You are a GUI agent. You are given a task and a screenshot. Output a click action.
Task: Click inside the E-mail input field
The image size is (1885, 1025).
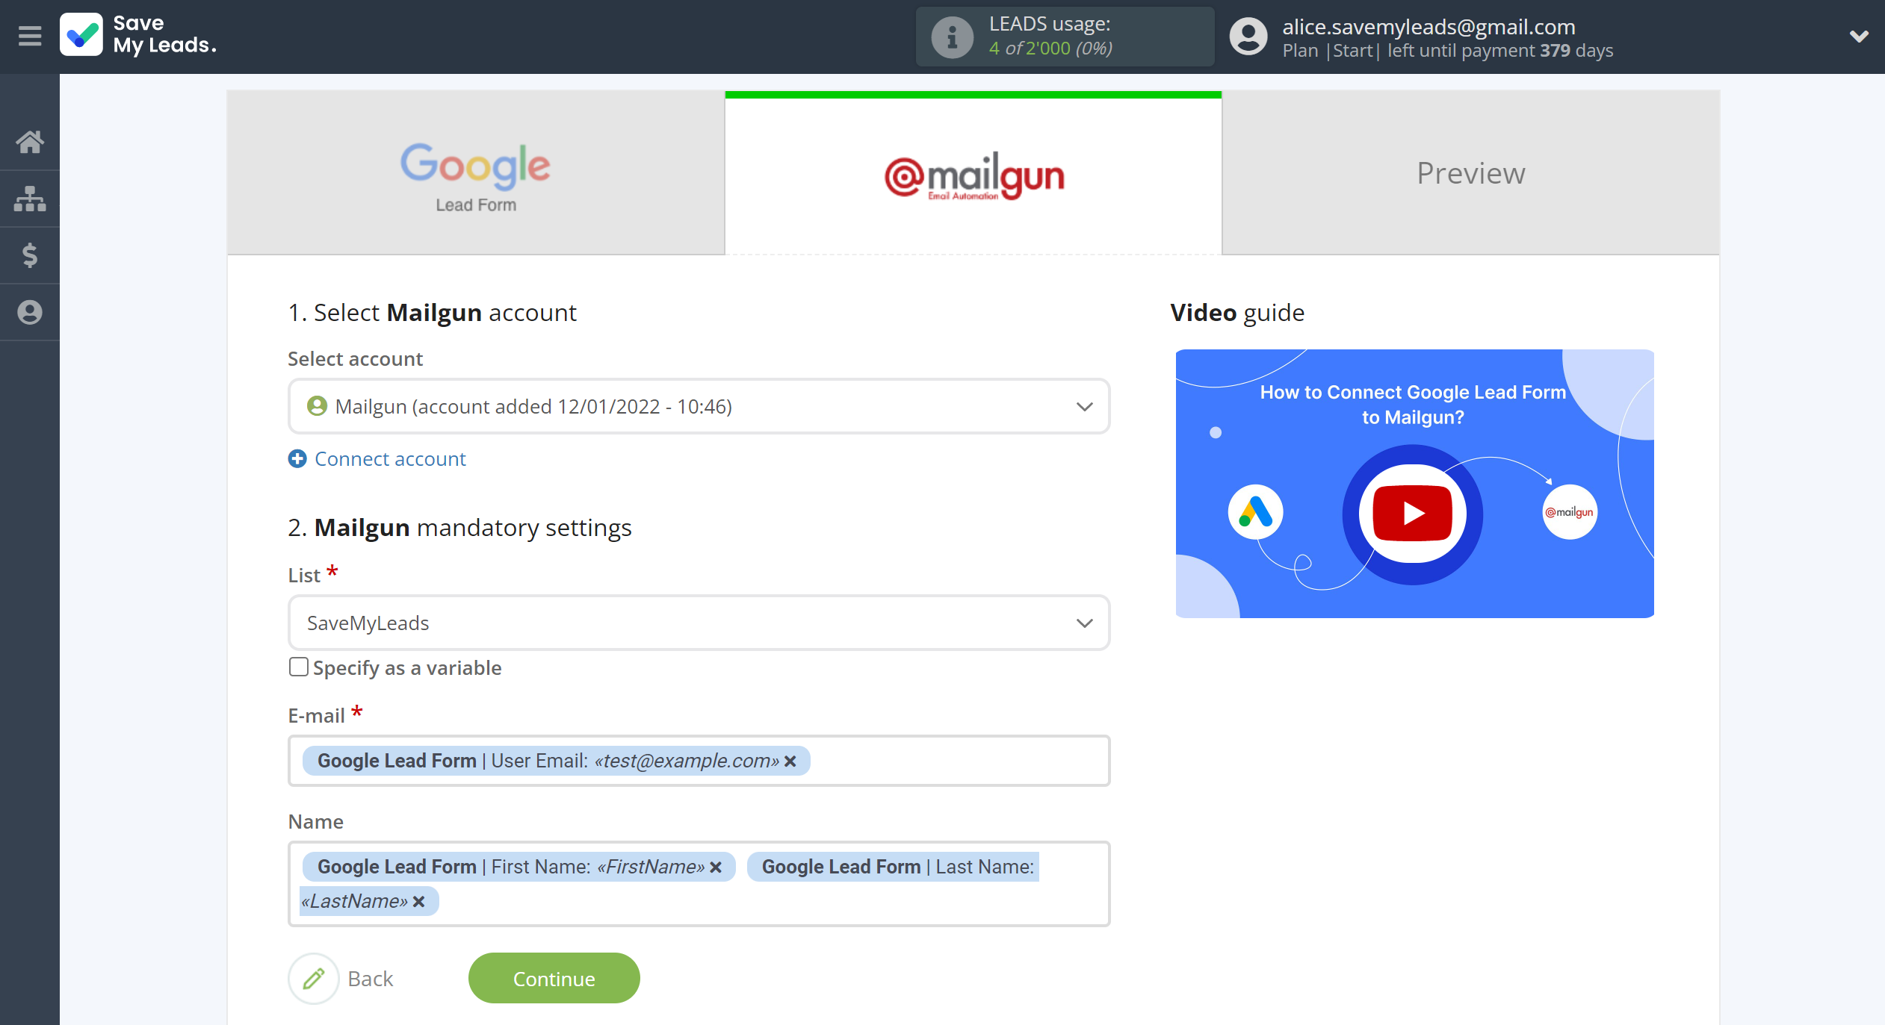tap(699, 761)
